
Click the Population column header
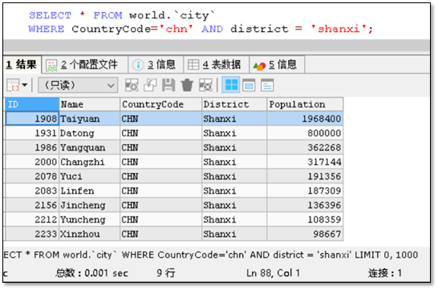pyautogui.click(x=305, y=104)
